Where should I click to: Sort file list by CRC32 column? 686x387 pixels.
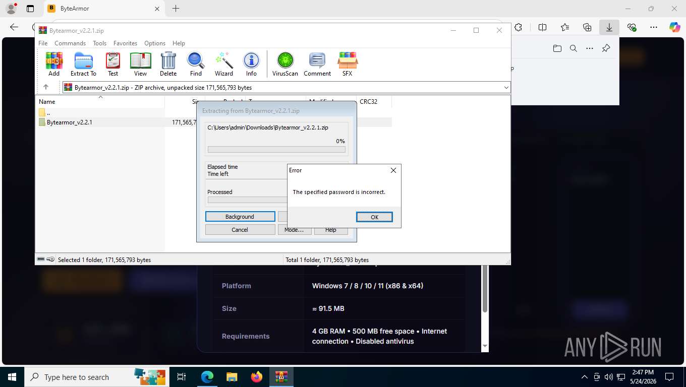(374, 102)
